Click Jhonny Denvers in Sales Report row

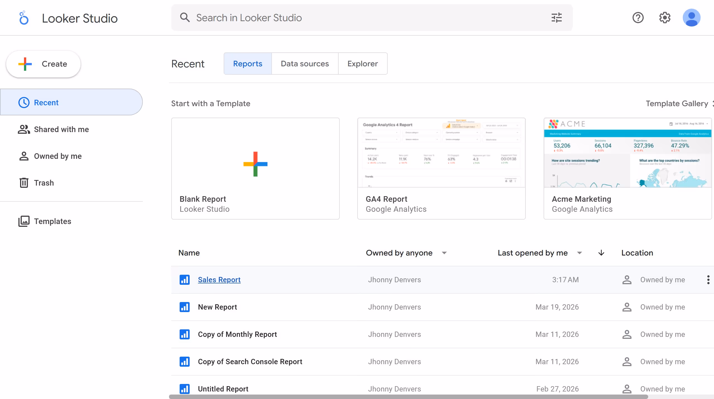tap(394, 280)
